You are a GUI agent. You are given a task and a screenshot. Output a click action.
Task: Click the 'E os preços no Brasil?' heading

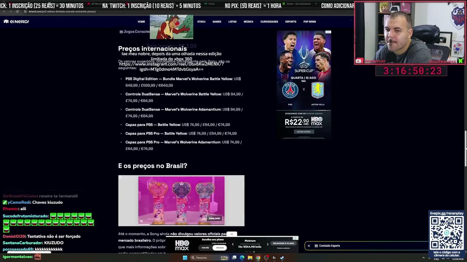click(x=153, y=166)
